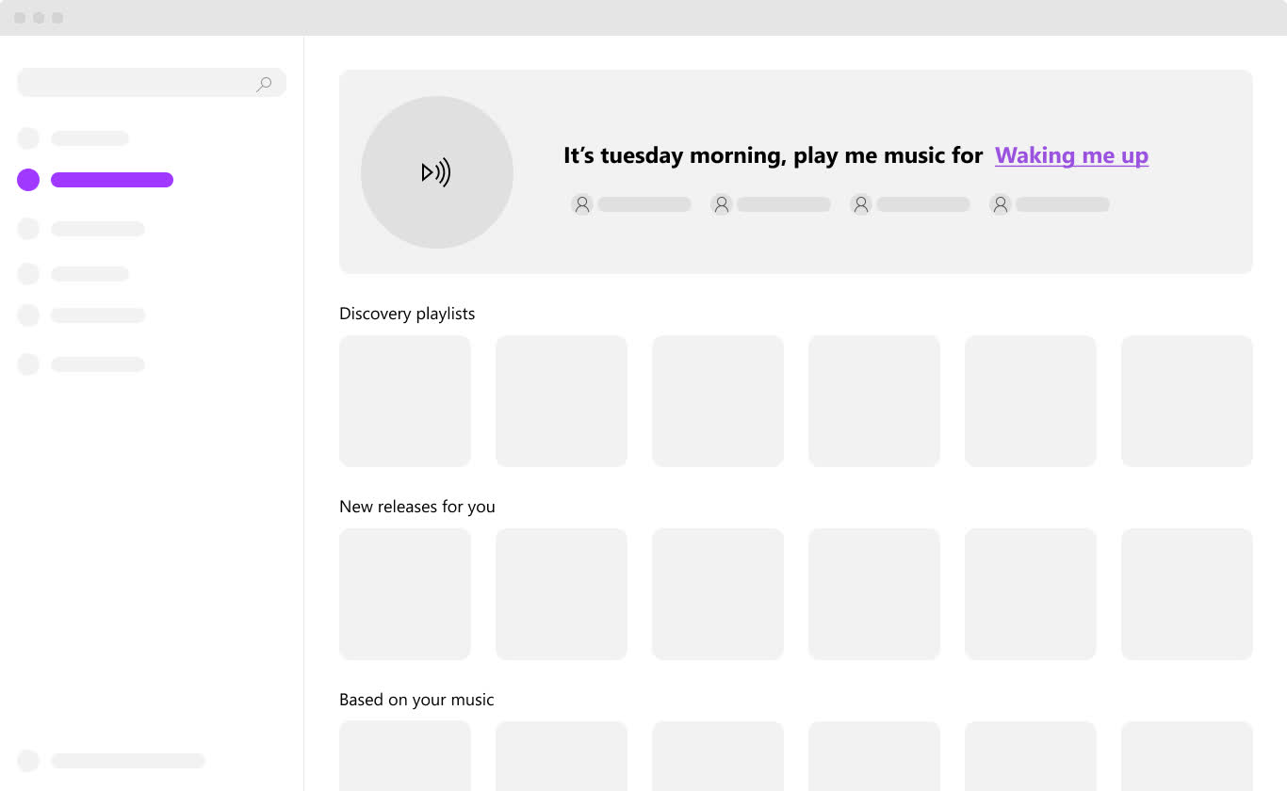Open the first New releases for you card
Image resolution: width=1287 pixels, height=791 pixels.
click(405, 594)
